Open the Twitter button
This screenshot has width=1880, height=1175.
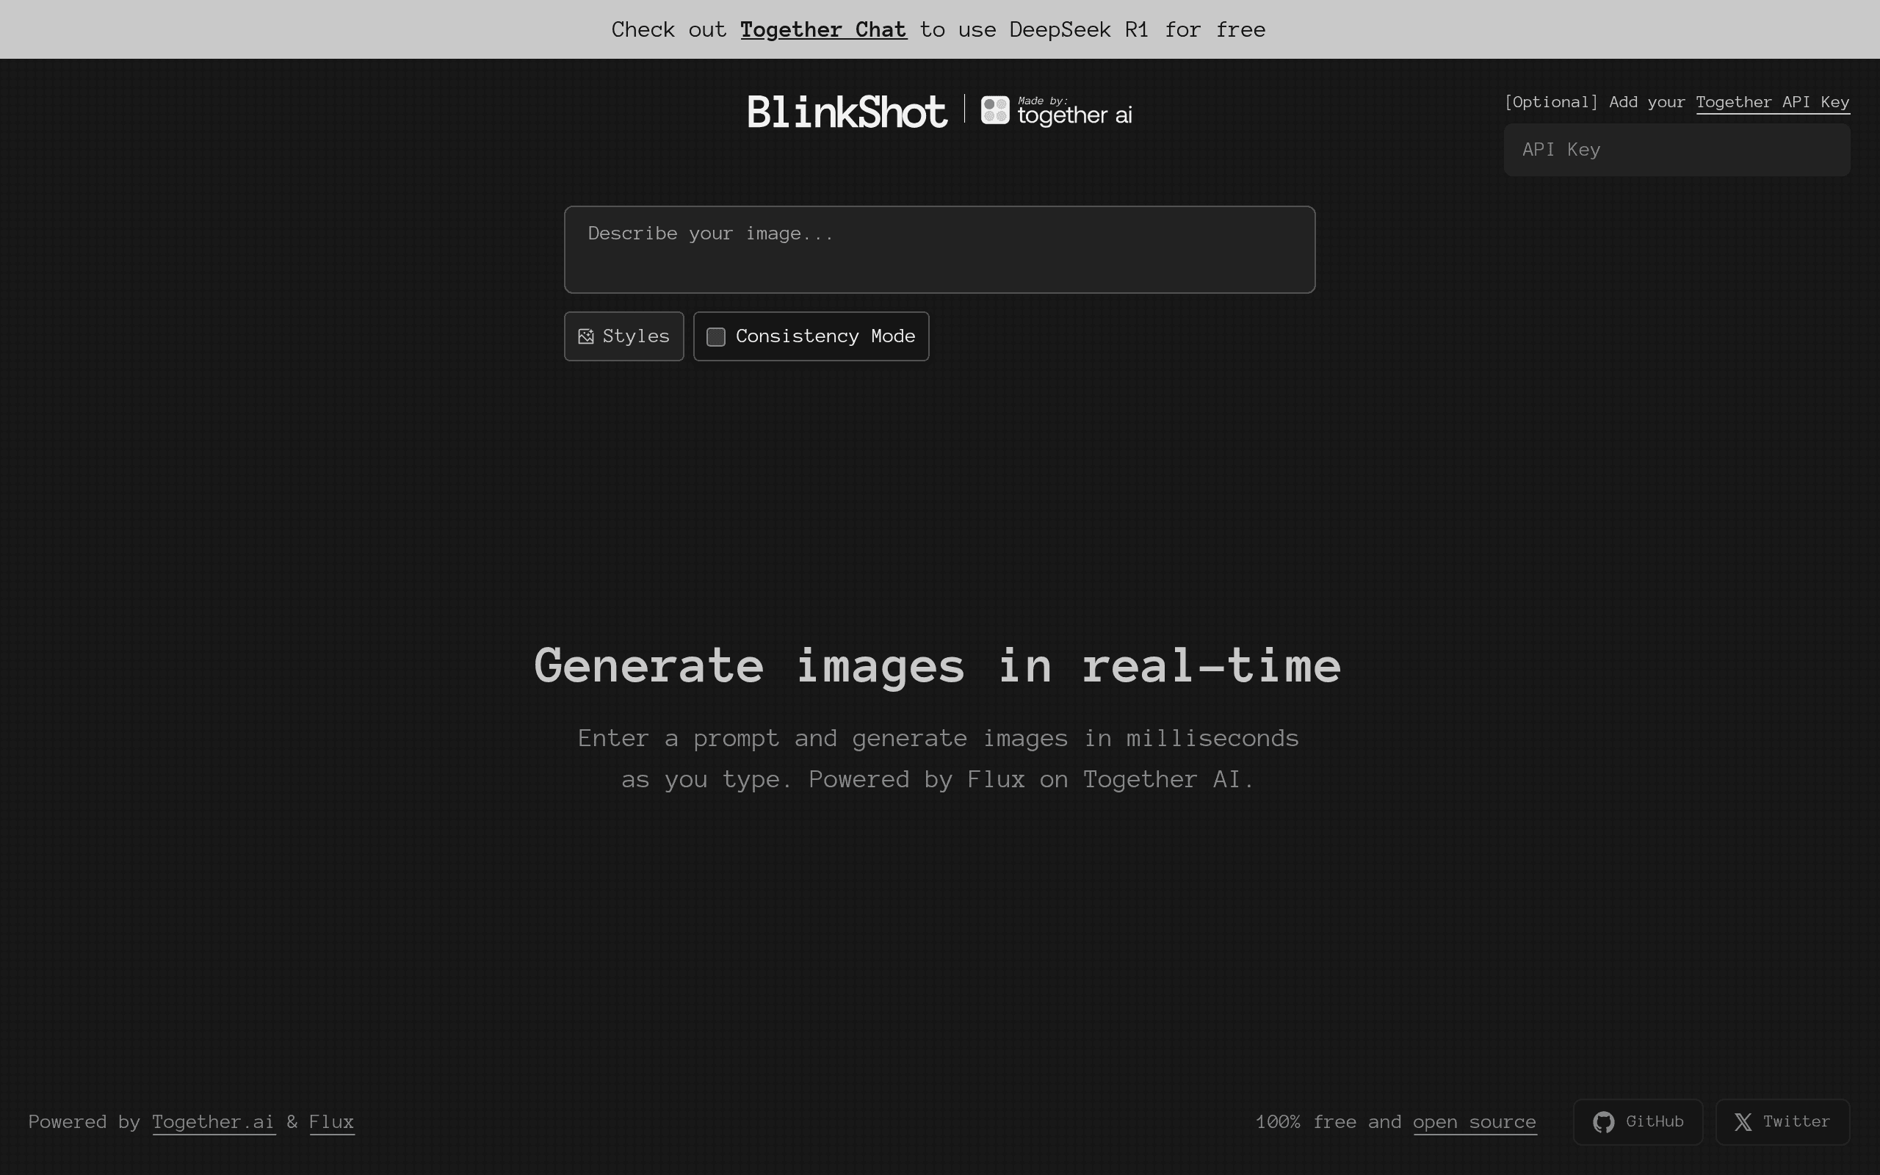click(1782, 1122)
